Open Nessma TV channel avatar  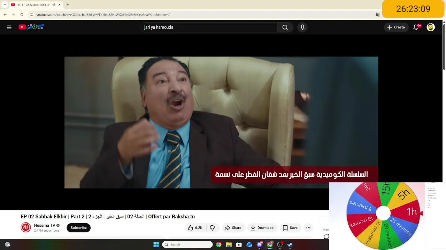click(26, 227)
